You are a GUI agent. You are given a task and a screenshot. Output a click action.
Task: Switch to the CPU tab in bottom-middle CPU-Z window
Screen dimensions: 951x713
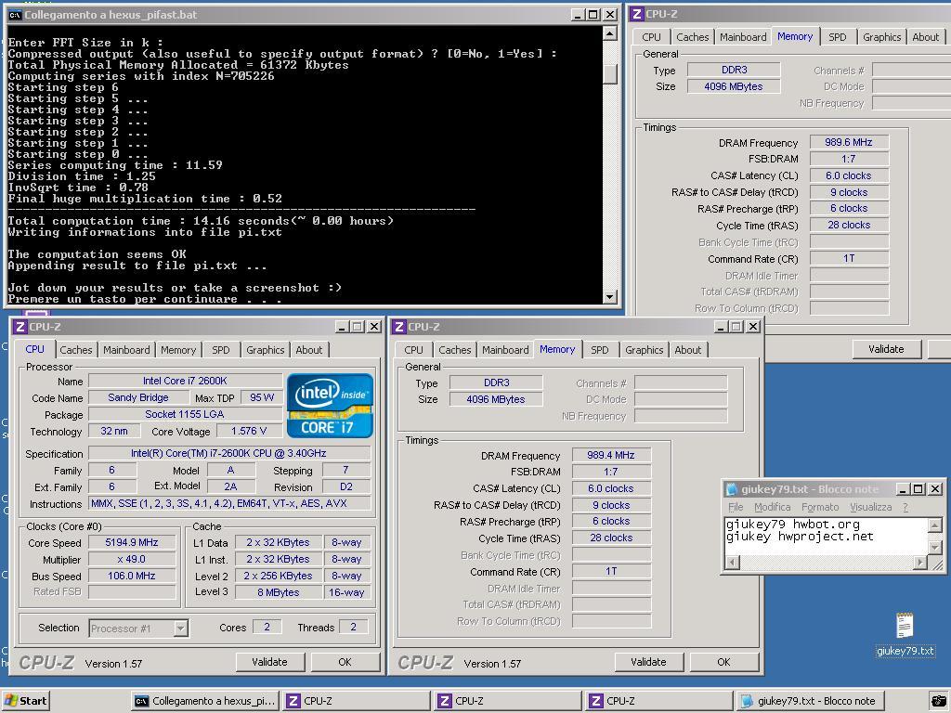click(413, 350)
